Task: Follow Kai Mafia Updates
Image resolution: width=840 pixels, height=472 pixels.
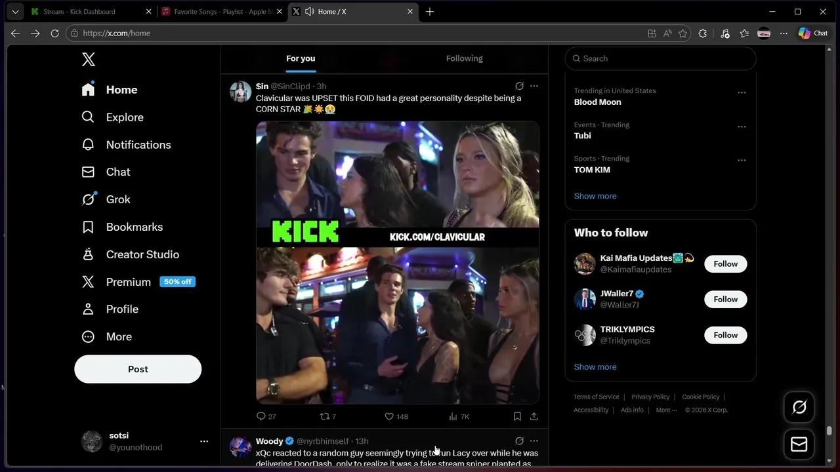Action: coord(726,264)
